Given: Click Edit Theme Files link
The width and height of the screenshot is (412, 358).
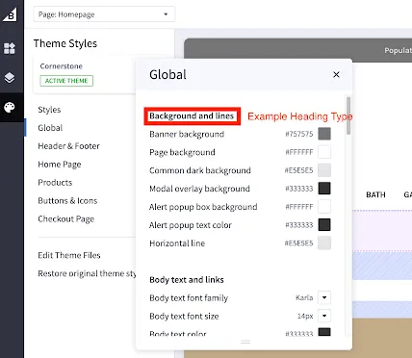Looking at the screenshot, I should [69, 255].
